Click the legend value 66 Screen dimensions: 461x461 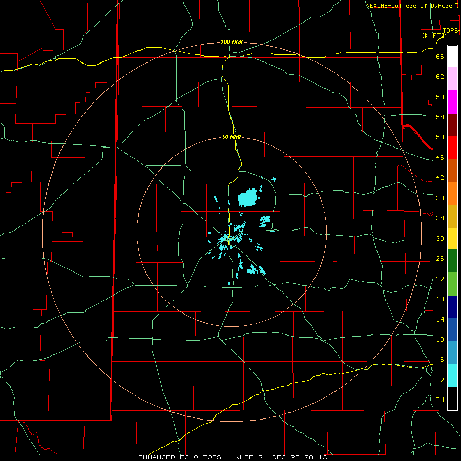click(440, 56)
